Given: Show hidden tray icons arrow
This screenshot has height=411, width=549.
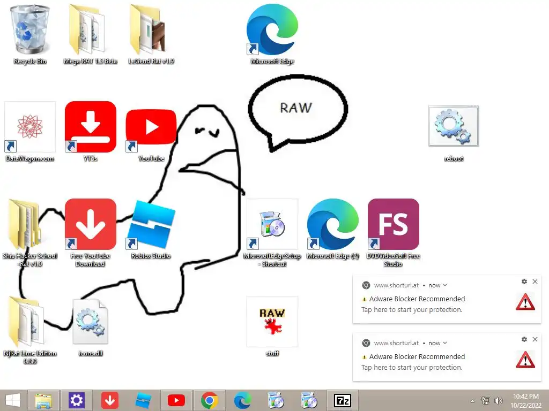Looking at the screenshot, I should coord(473,401).
